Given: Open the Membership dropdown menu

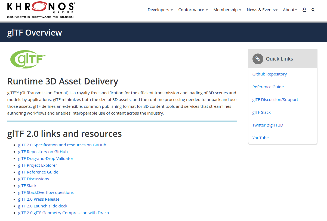Looking at the screenshot, I should coord(227,10).
